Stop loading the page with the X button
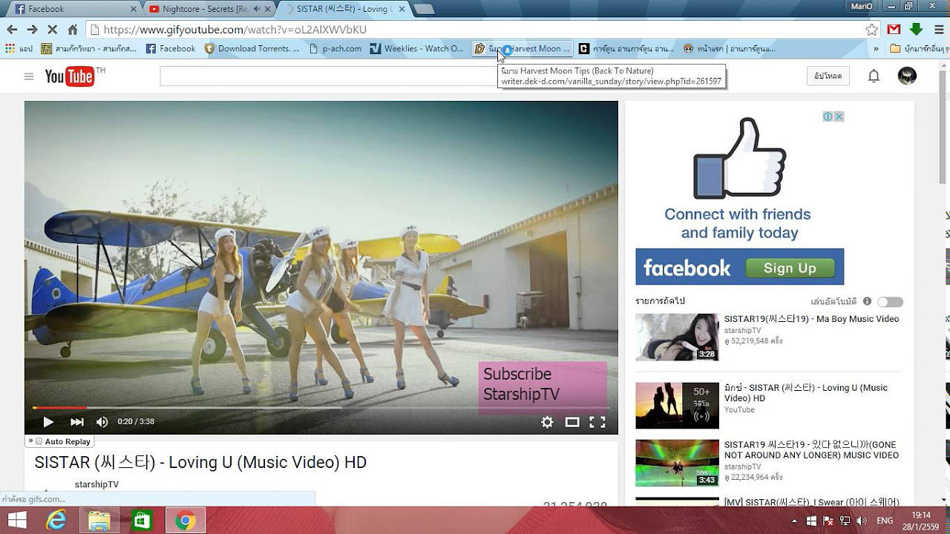This screenshot has height=534, width=950. [x=52, y=30]
